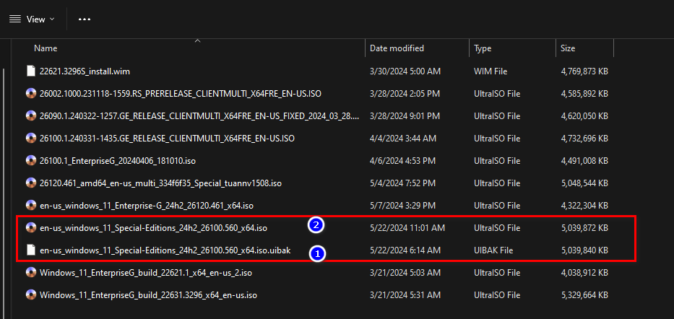674x319 pixels.
Task: Click date 3/28/2024 2:05 PM
Action: click(405, 94)
